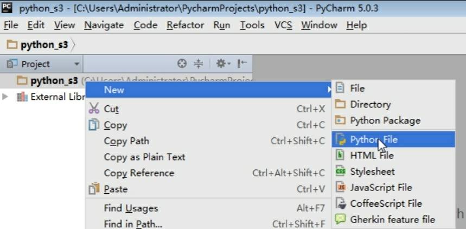Create a new CoffeeScript File
This screenshot has width=466, height=229.
pos(386,203)
